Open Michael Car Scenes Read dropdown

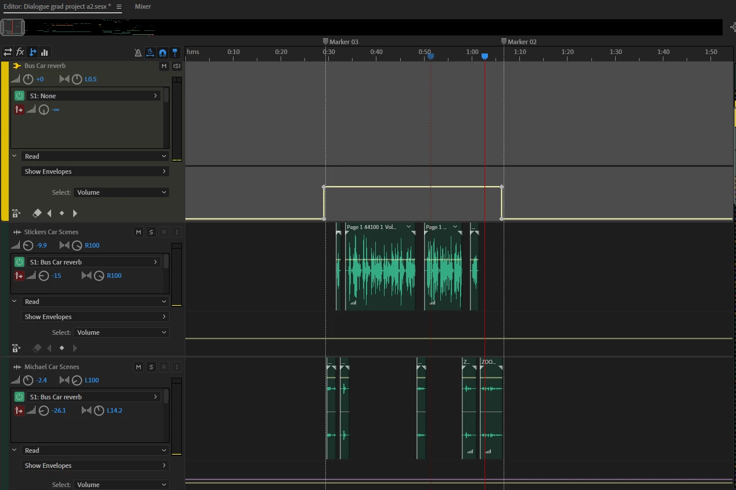click(x=95, y=450)
